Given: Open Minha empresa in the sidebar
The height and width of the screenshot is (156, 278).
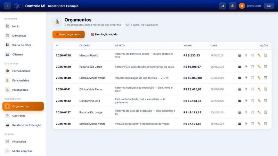Looking at the screenshot, I should point(23,151).
